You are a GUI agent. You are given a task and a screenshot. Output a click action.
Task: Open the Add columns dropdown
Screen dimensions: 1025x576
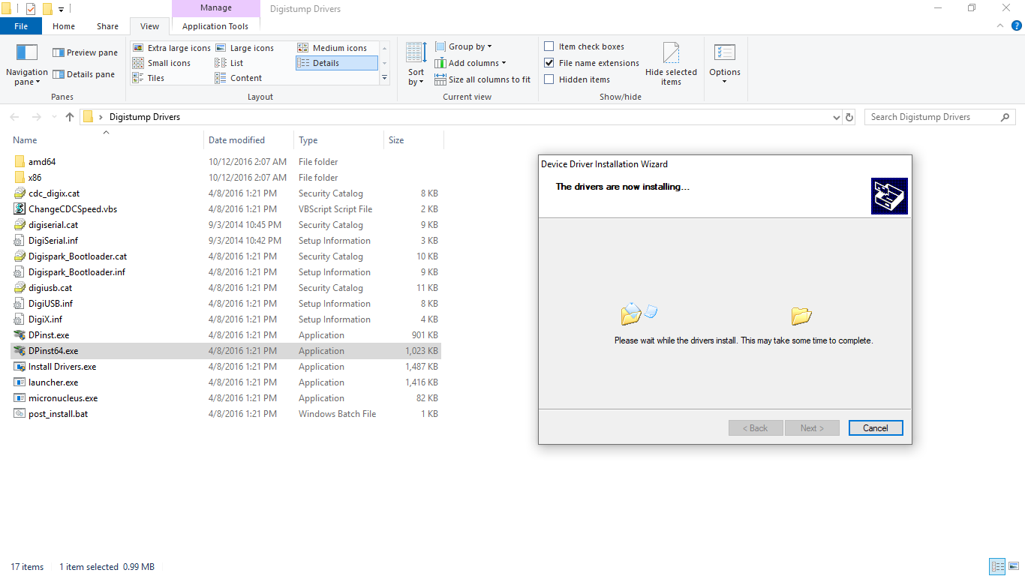(x=470, y=63)
